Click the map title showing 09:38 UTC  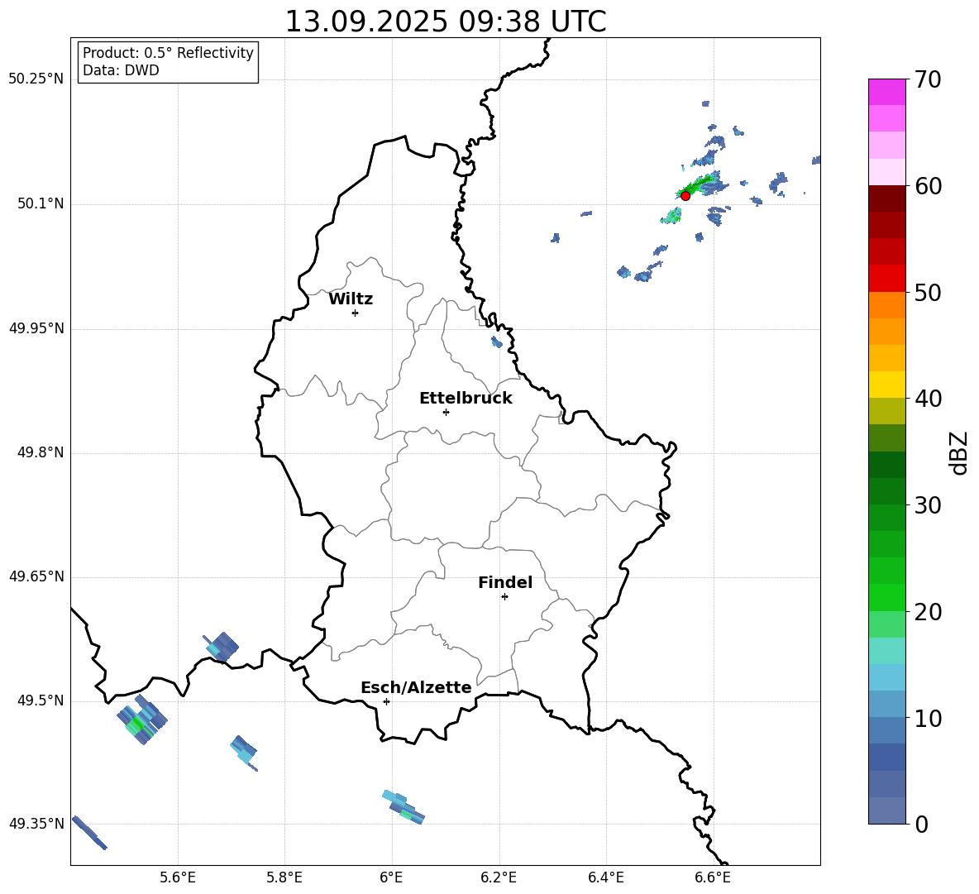tap(445, 22)
